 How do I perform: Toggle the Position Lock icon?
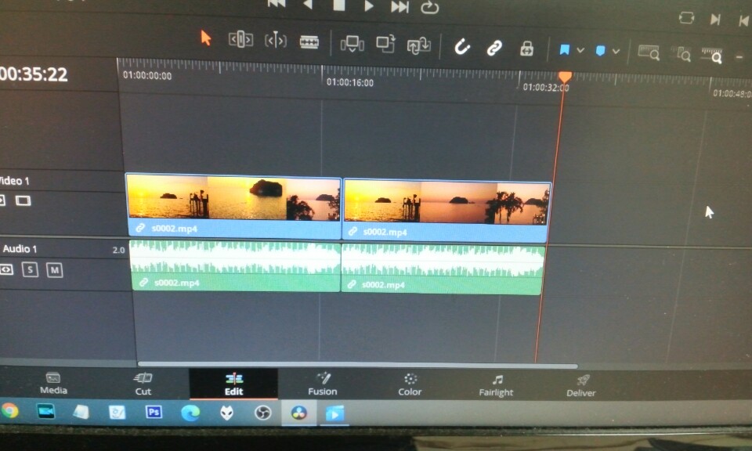pos(526,49)
